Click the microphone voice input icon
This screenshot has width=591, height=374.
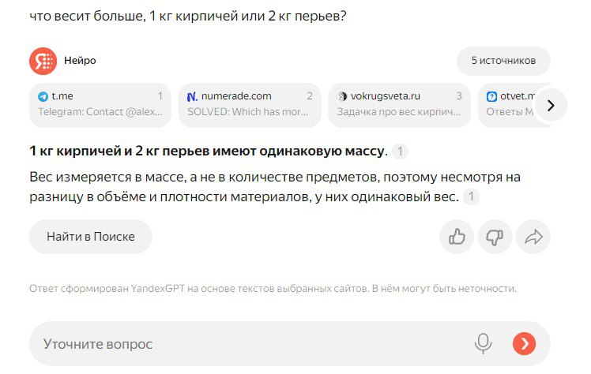pyautogui.click(x=483, y=343)
